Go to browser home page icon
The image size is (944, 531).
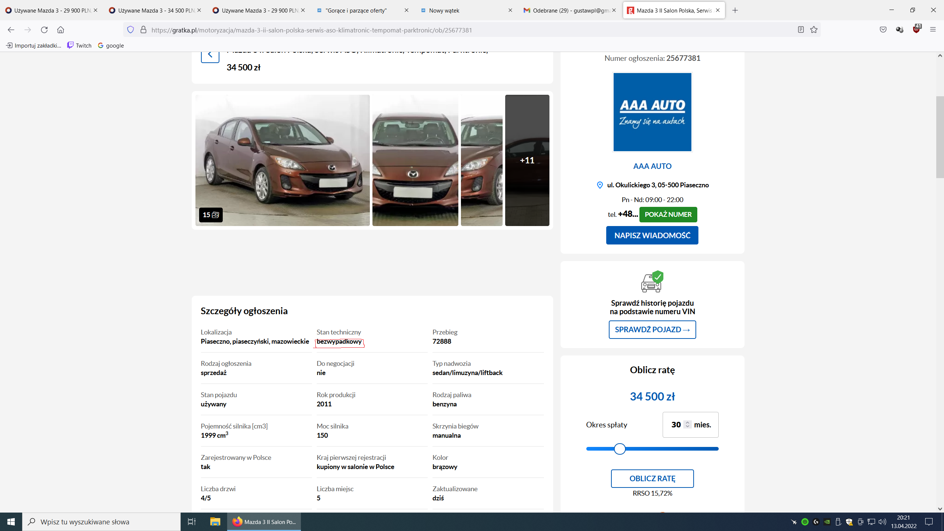(60, 30)
